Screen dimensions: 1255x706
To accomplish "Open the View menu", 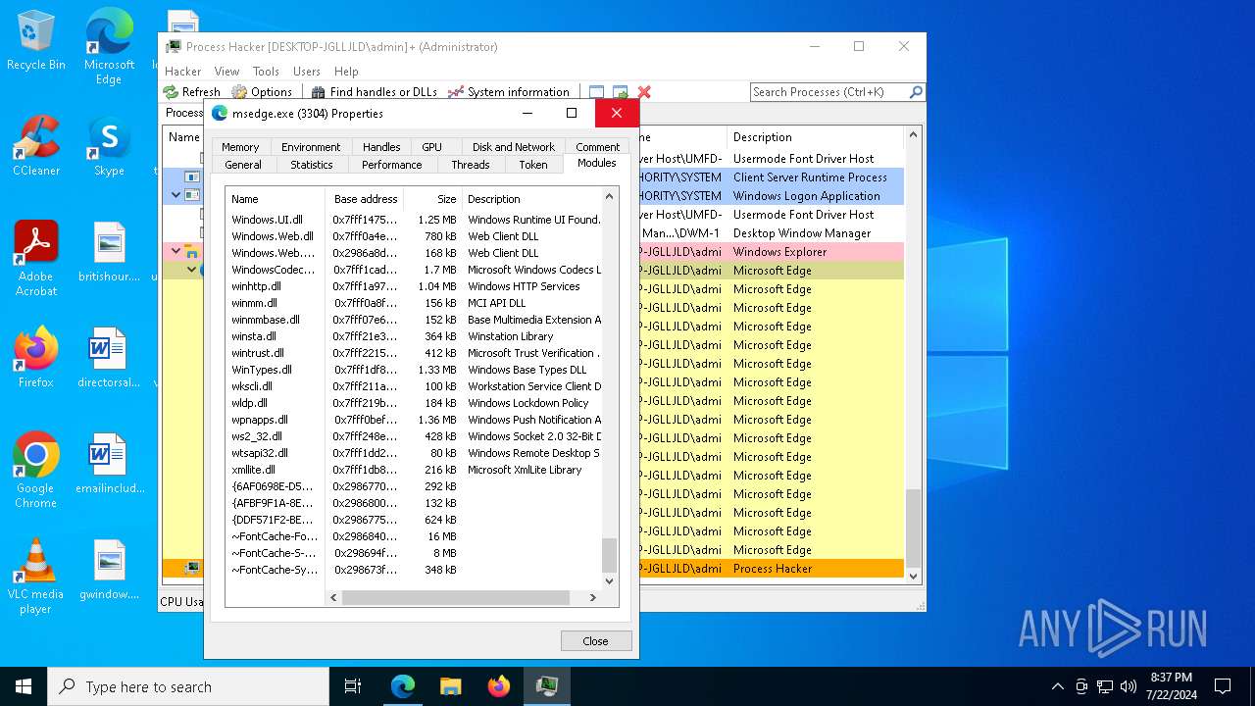I will (226, 71).
